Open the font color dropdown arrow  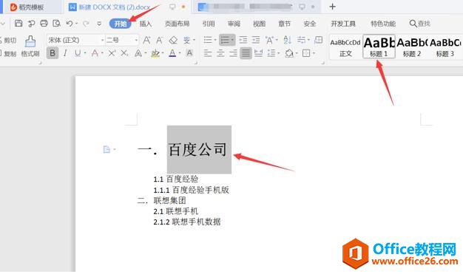[180, 53]
